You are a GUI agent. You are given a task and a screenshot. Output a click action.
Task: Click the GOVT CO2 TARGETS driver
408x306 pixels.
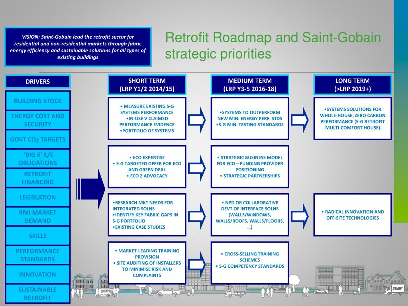[x=38, y=139]
